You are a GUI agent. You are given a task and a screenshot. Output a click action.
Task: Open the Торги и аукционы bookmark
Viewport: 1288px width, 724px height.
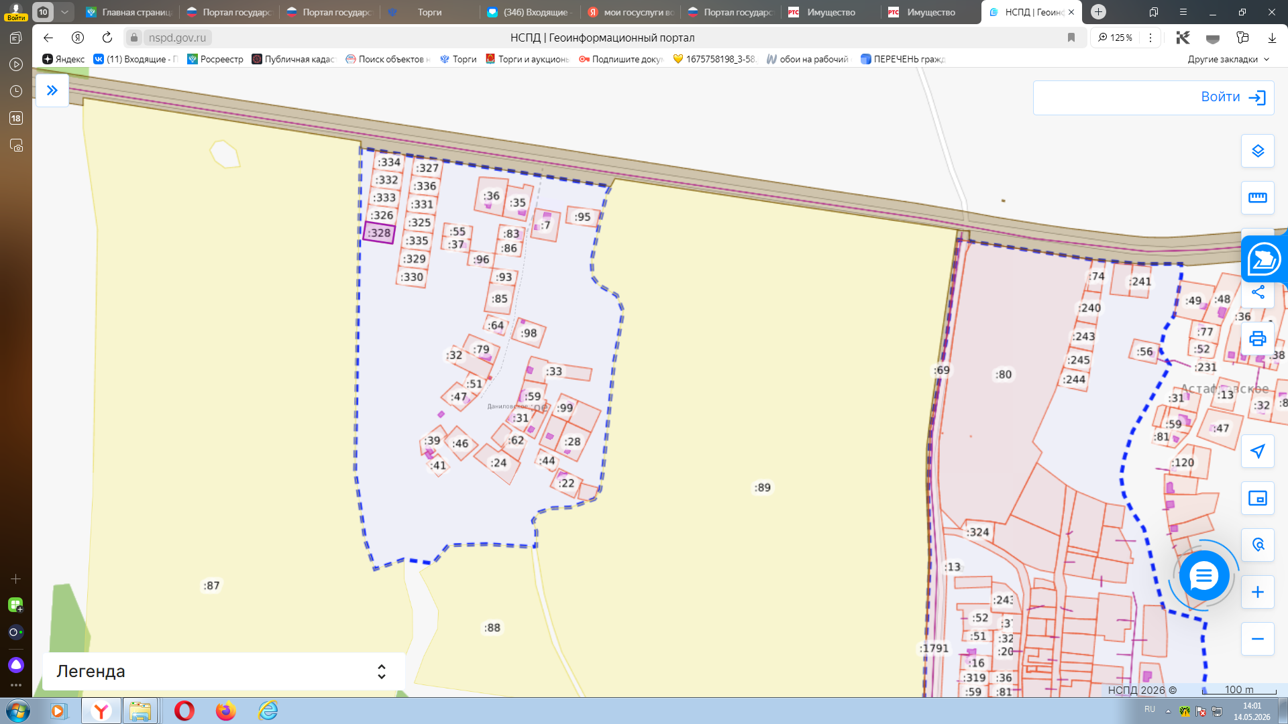(x=528, y=59)
